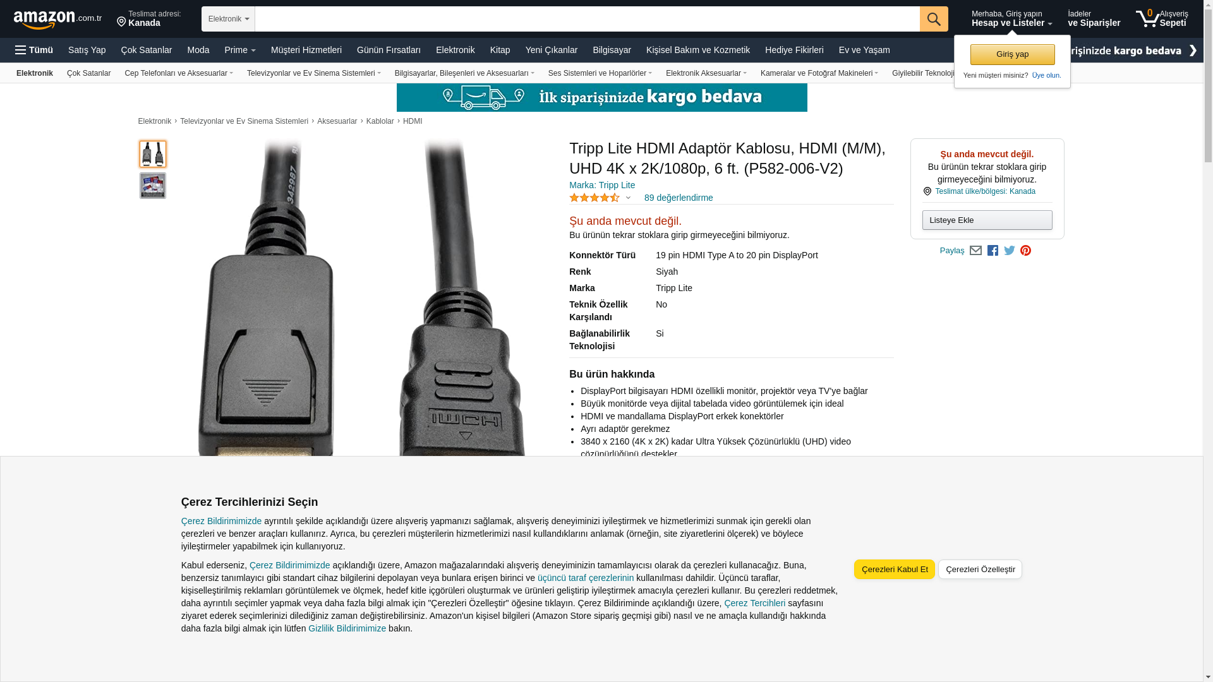1213x682 pixels.
Task: Go to Amazon.com.tr home logo
Action: coord(57,20)
